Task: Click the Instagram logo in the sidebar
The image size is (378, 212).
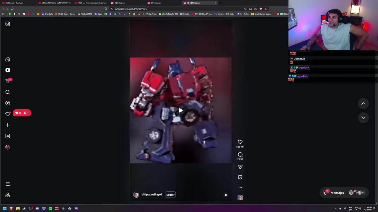Action: pyautogui.click(x=8, y=24)
